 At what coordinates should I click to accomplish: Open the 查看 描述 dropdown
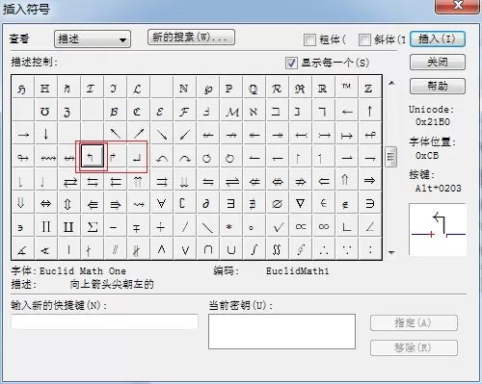click(x=93, y=39)
